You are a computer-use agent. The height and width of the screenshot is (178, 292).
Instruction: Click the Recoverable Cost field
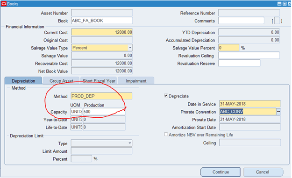click(102, 64)
